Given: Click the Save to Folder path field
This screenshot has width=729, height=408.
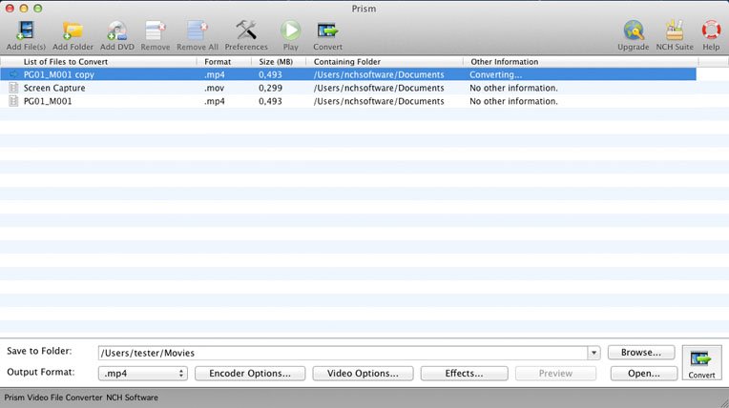Looking at the screenshot, I should tap(342, 353).
